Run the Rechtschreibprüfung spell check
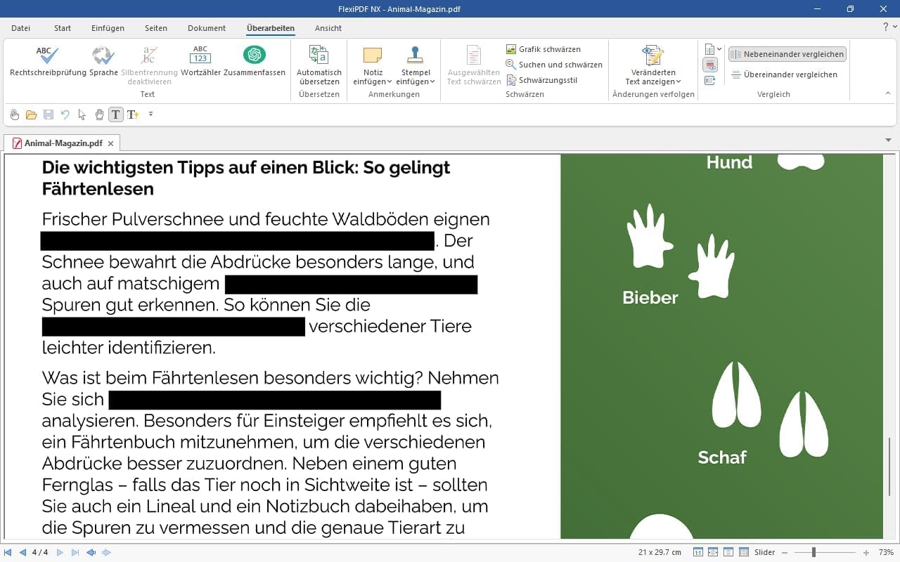900x562 pixels. 48,61
